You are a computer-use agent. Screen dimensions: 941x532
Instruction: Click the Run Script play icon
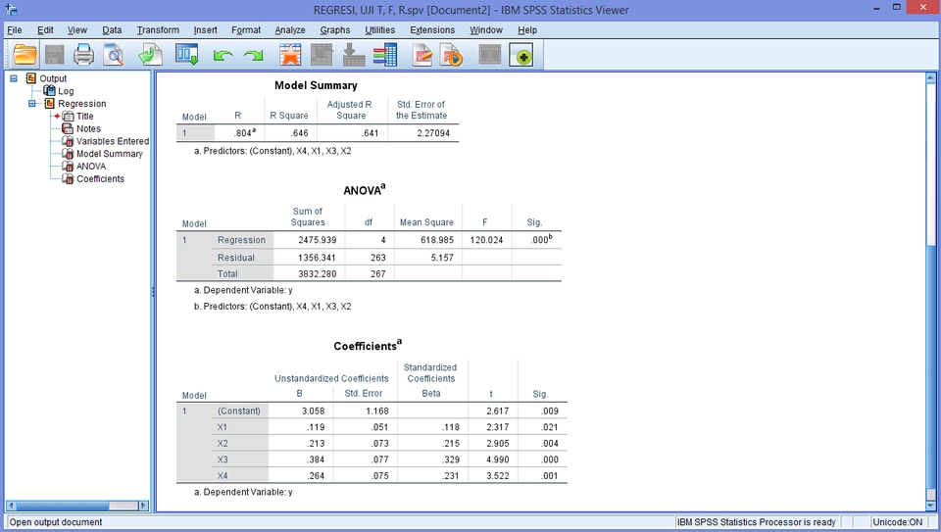pos(451,55)
